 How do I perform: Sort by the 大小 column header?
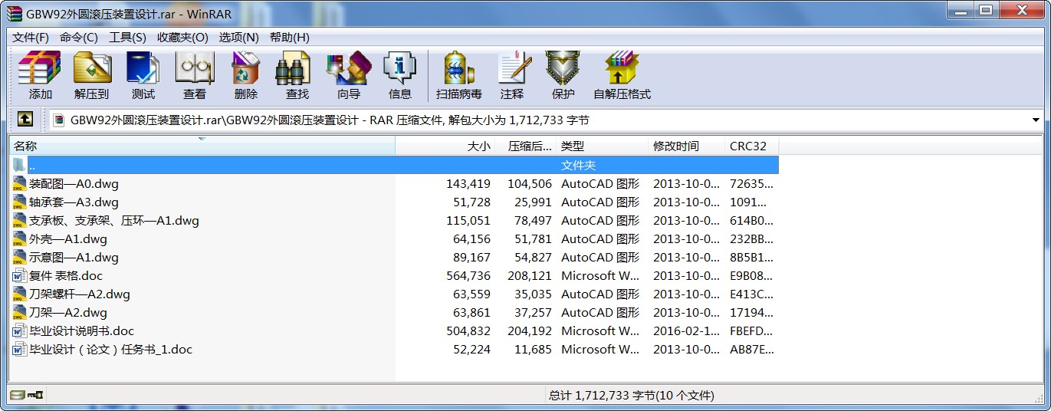[x=445, y=146]
